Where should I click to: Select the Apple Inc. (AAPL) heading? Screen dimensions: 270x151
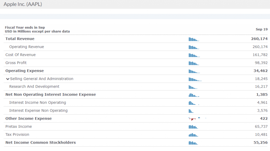pyautogui.click(x=23, y=4)
